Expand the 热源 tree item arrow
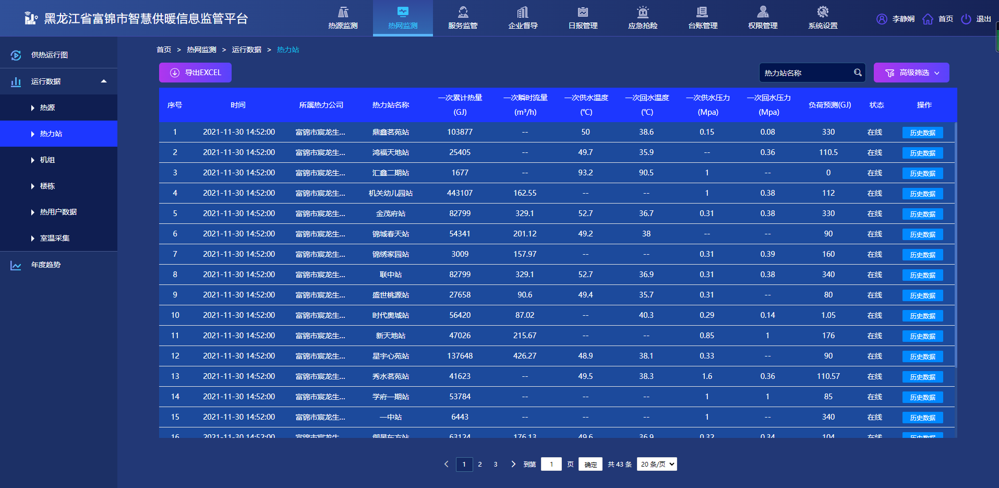 click(32, 108)
